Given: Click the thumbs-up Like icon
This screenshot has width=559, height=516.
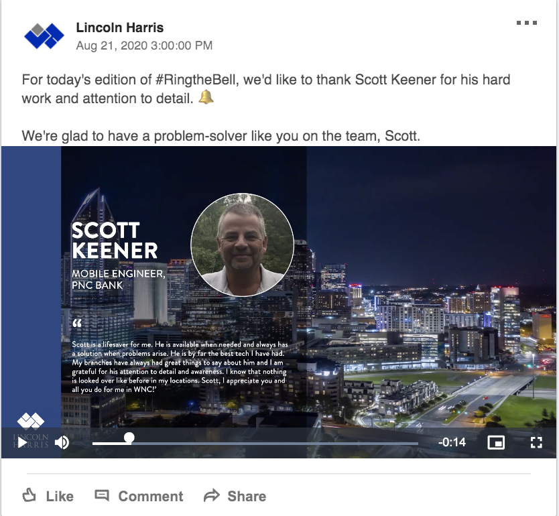Looking at the screenshot, I should pyautogui.click(x=29, y=495).
